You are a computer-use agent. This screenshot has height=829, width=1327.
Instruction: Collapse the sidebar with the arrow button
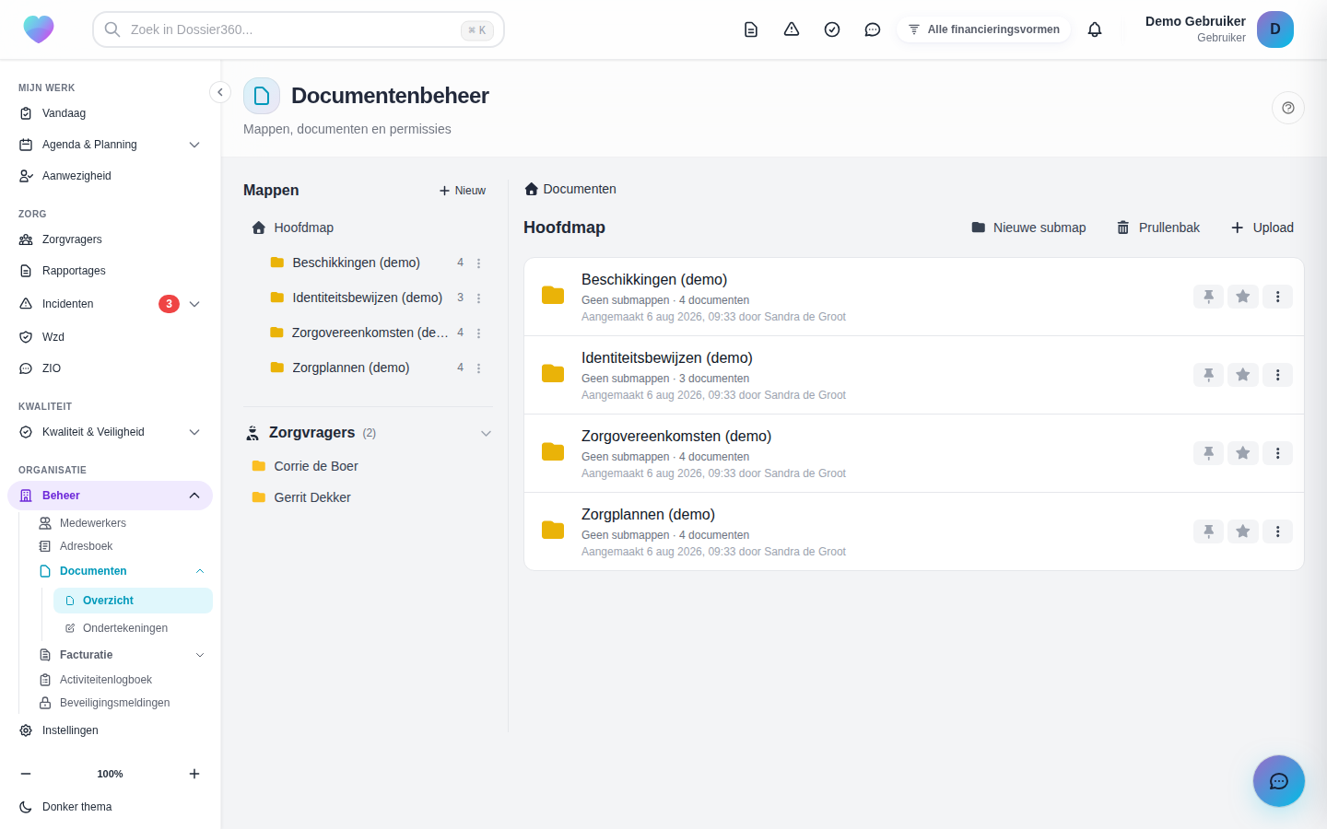coord(219,92)
